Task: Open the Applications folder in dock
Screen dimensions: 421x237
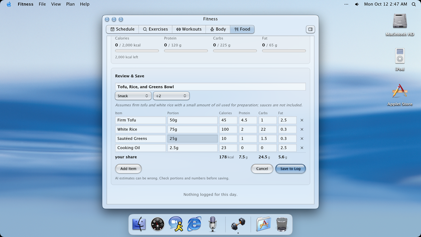Action: [263, 224]
